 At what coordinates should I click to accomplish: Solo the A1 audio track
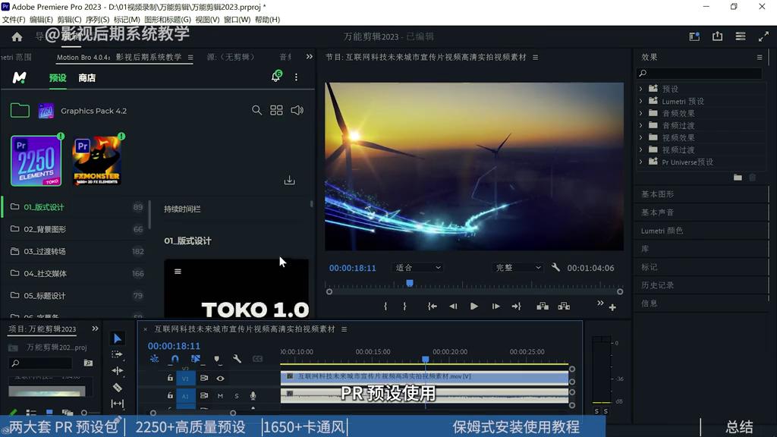[x=237, y=396]
